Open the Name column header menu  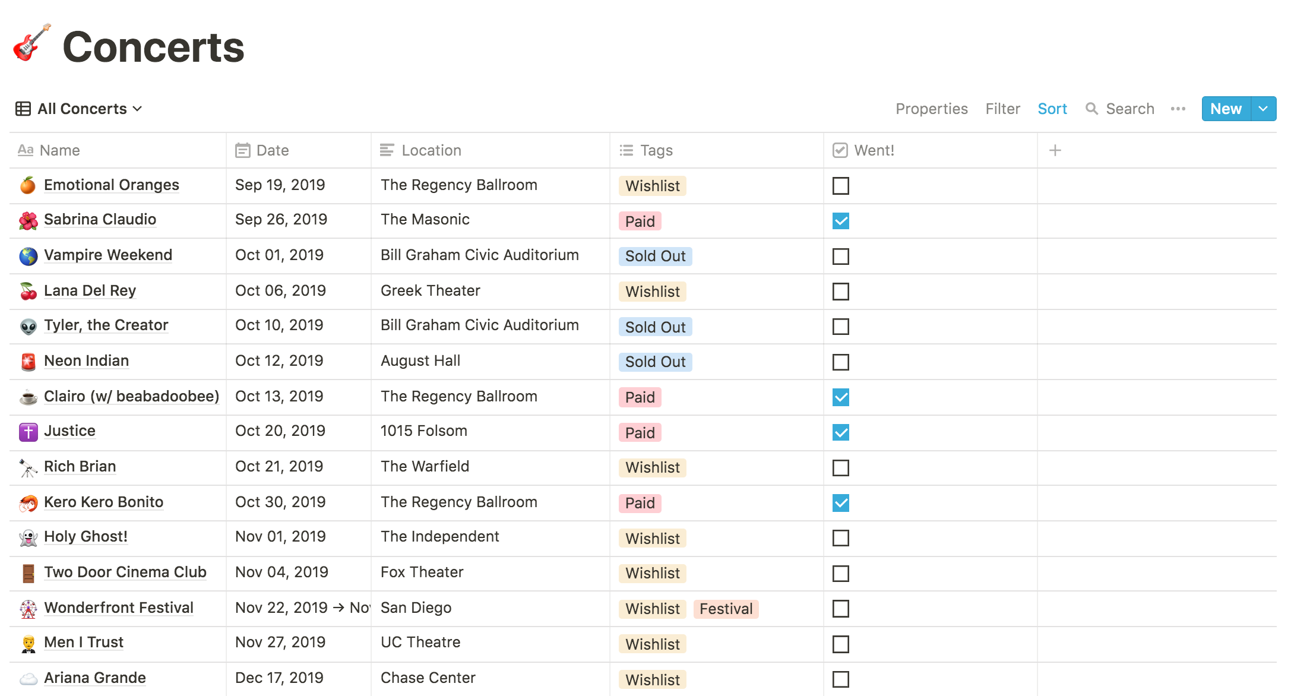pos(118,150)
